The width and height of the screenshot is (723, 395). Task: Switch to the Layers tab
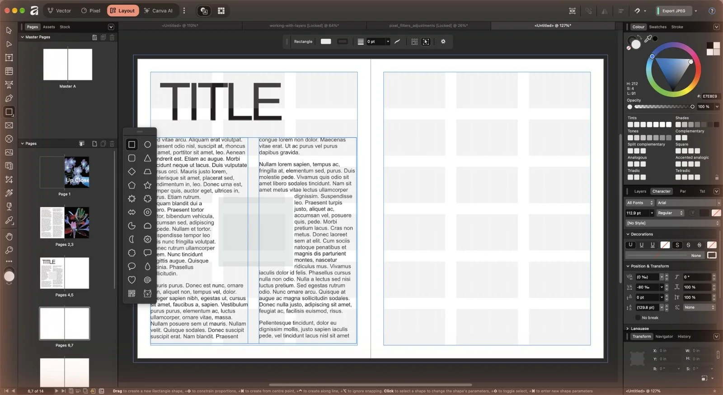pyautogui.click(x=640, y=191)
